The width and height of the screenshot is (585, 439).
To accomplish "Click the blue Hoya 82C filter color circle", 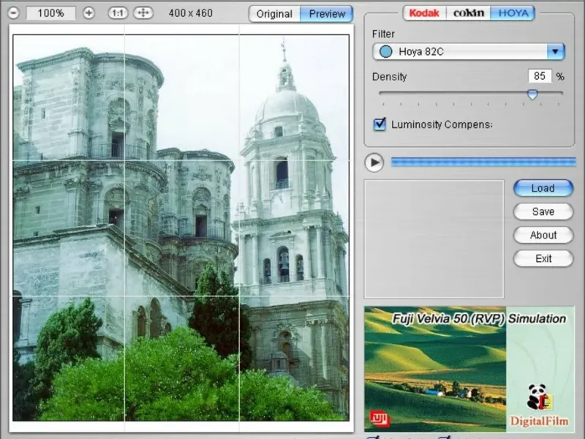I will [x=385, y=52].
